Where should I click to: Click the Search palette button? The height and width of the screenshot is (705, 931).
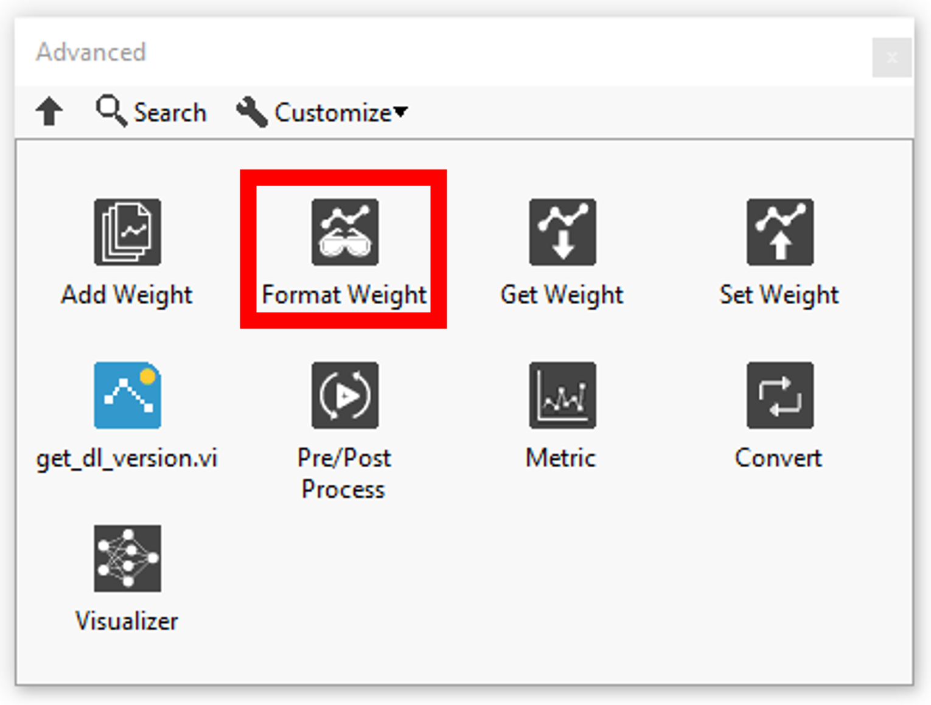coord(152,113)
